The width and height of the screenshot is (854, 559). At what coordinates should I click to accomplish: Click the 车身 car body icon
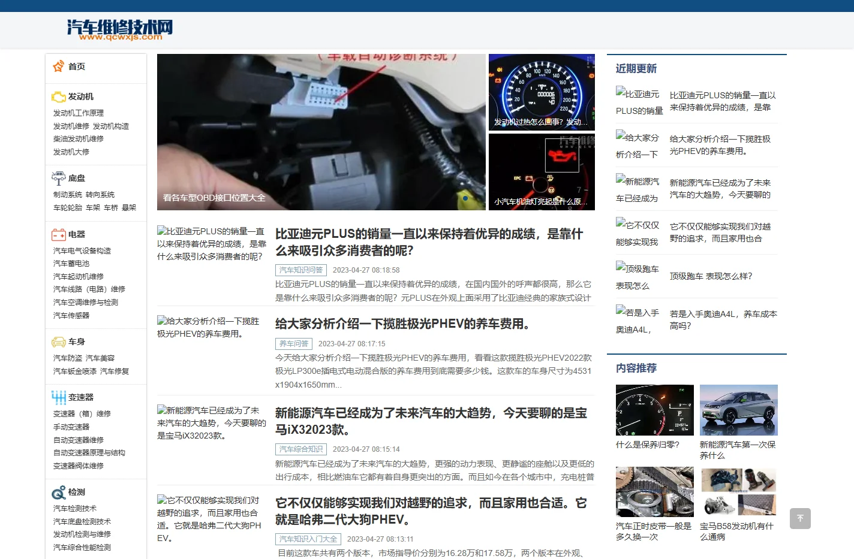pyautogui.click(x=58, y=342)
